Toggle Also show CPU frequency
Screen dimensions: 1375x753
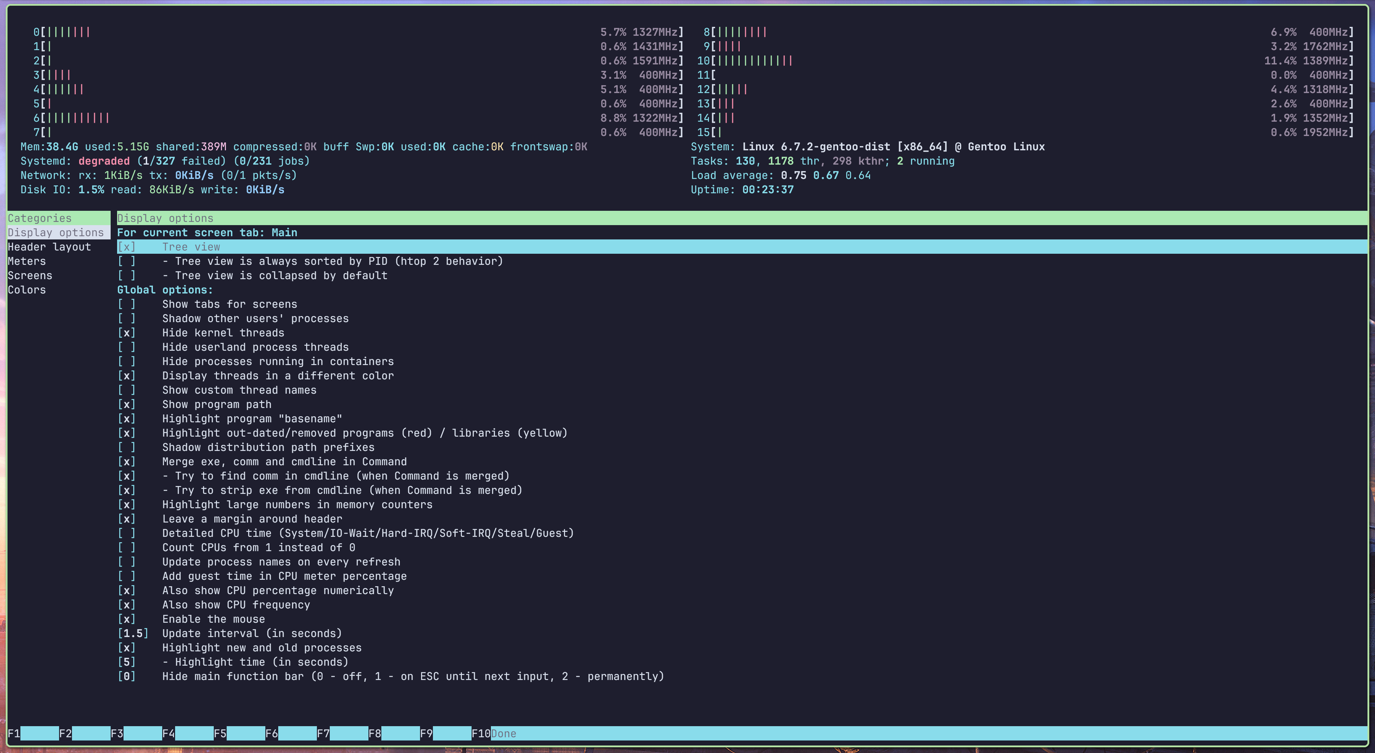point(126,604)
